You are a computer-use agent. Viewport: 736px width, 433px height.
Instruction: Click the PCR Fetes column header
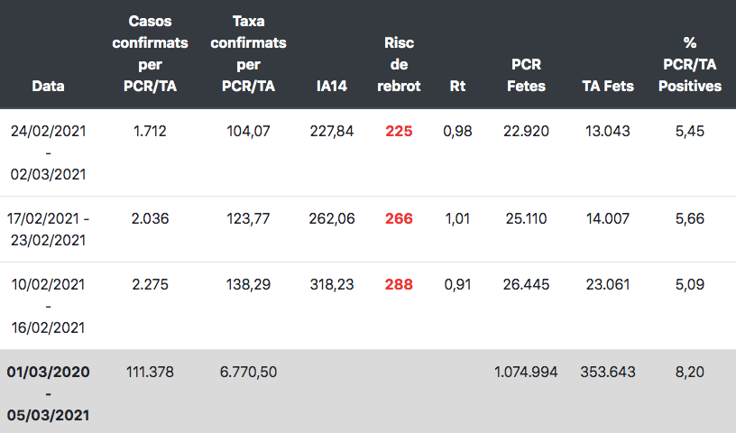[525, 76]
